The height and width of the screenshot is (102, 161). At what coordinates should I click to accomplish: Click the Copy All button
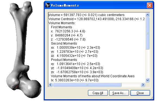(x=98, y=93)
